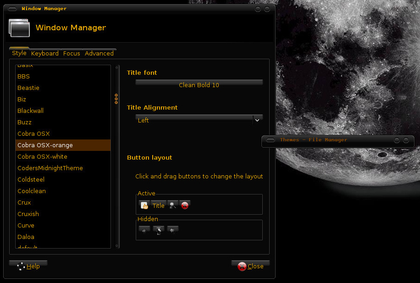Click the theme list scrollbar down arrow
Image resolution: width=420 pixels, height=283 pixels.
(x=116, y=245)
